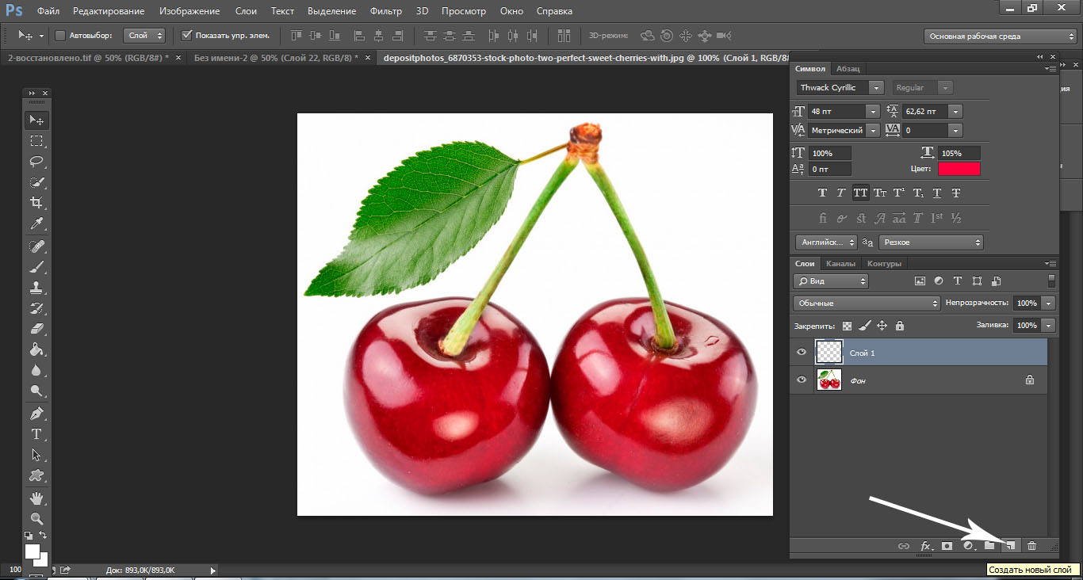Viewport: 1083px width, 580px height.
Task: Select the Horizontal Type tool
Action: [36, 434]
